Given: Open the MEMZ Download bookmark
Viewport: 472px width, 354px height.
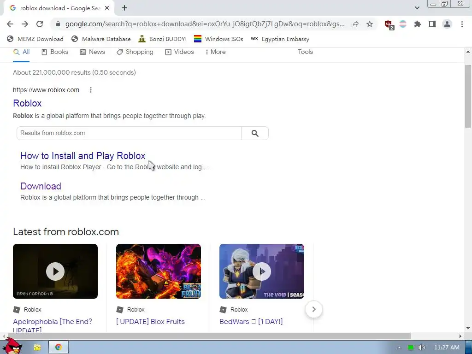Looking at the screenshot, I should (x=35, y=39).
